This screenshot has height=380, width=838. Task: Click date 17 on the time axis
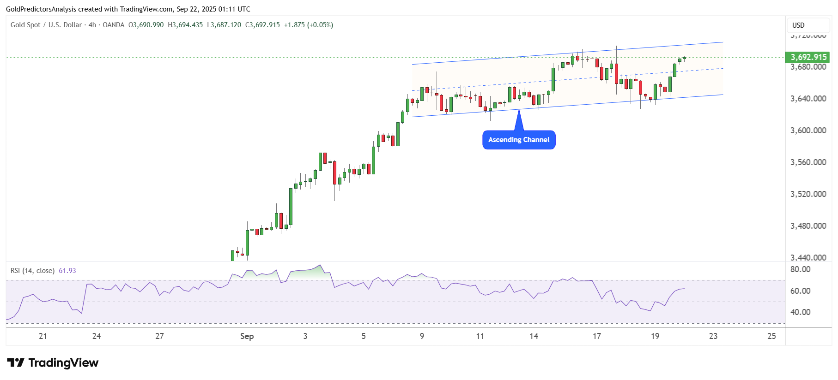[597, 336]
